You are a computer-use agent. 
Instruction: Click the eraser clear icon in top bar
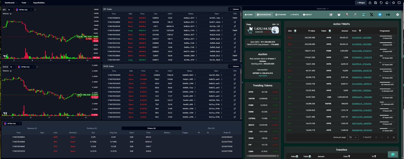(386, 2)
